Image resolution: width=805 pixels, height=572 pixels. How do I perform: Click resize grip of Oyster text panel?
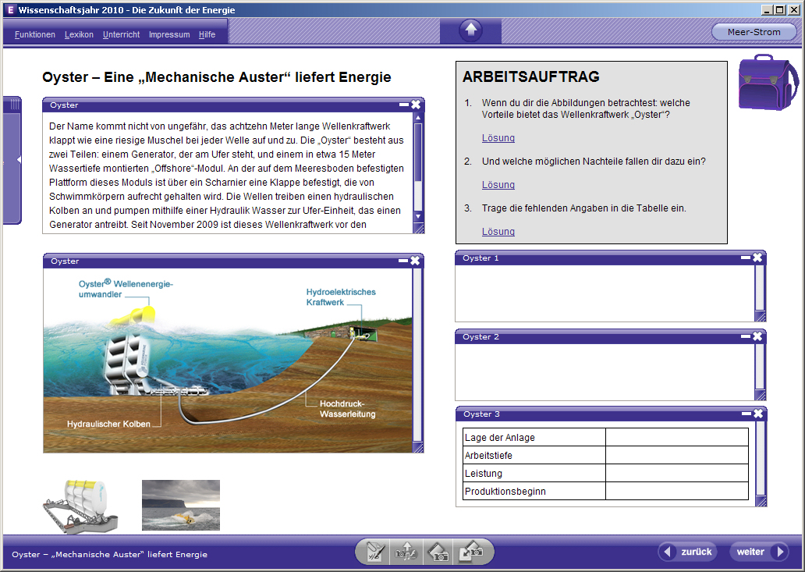418,228
